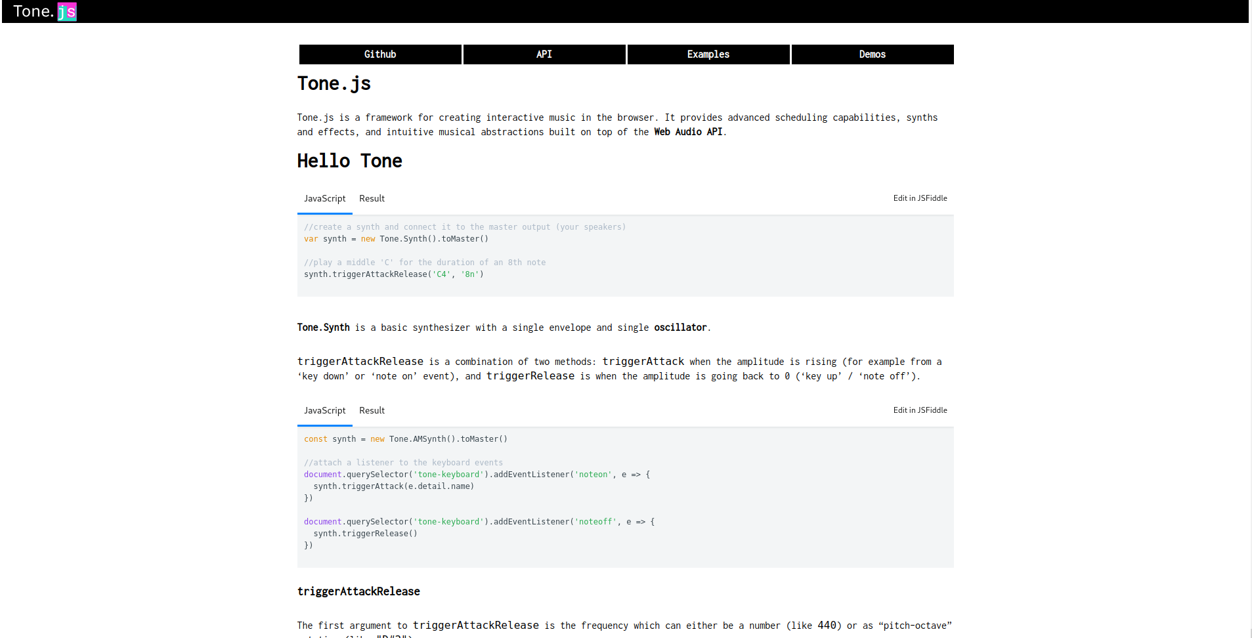This screenshot has width=1252, height=638.
Task: Open the API navigation button
Action: pyautogui.click(x=544, y=54)
